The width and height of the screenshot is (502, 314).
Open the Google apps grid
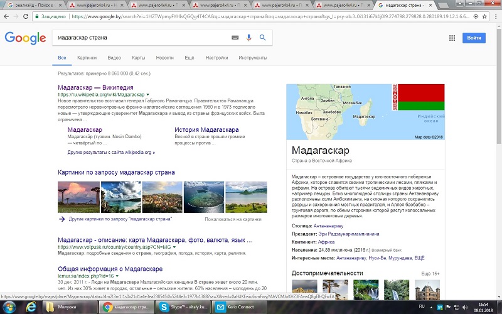452,38
